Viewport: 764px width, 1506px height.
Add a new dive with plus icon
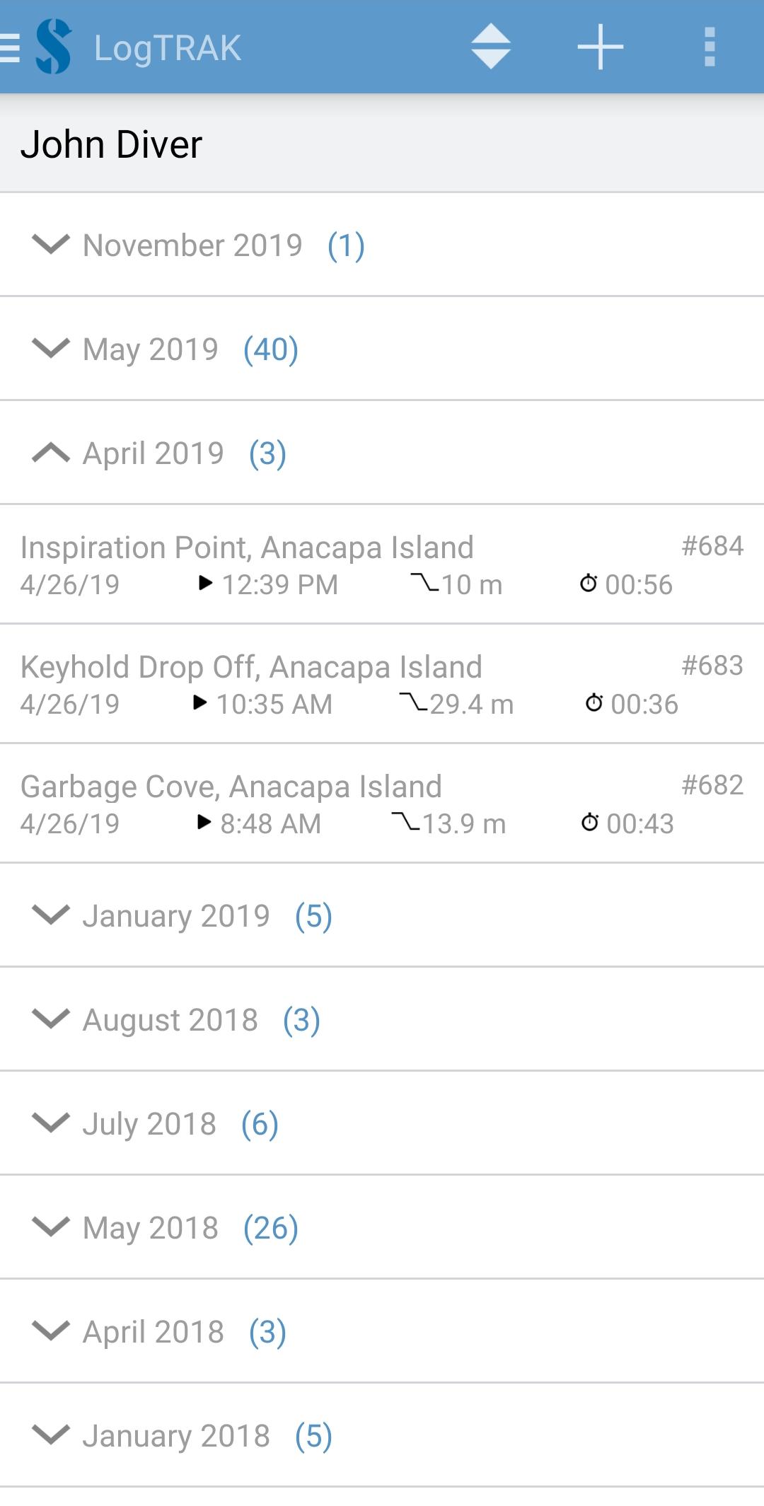(600, 47)
